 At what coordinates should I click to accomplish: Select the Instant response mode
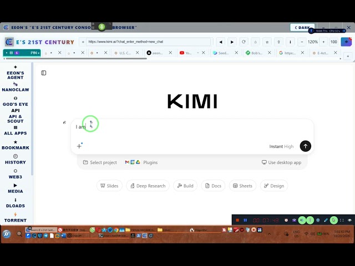[x=276, y=146]
